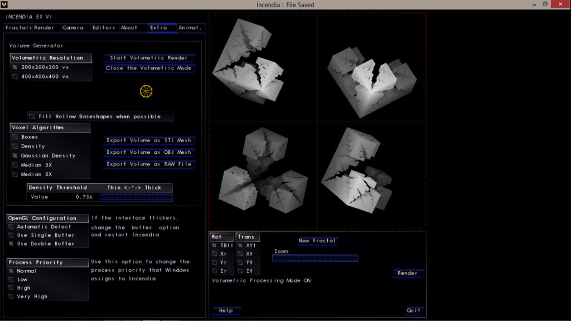571x321 pixels.
Task: Restore down the Incendia window
Action: [x=545, y=4]
